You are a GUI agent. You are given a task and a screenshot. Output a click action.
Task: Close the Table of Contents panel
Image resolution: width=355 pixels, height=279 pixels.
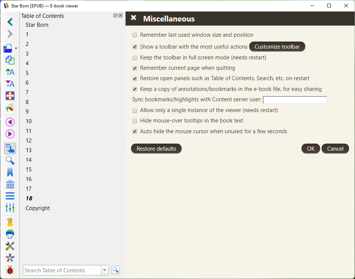[120, 15]
